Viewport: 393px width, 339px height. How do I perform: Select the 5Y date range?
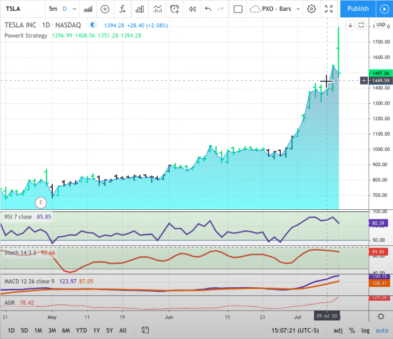click(109, 330)
